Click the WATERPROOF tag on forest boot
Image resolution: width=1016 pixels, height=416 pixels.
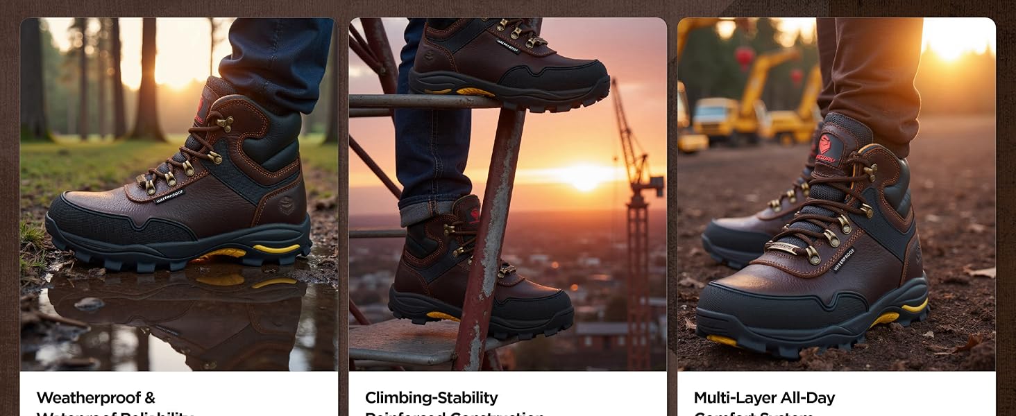click(169, 196)
